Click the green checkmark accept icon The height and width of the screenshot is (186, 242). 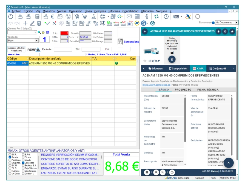47,23
